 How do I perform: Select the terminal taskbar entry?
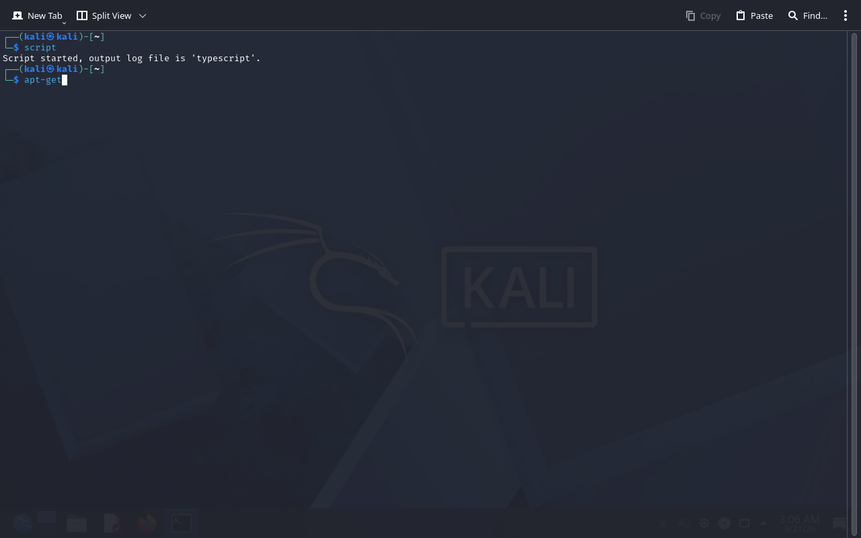[182, 523]
